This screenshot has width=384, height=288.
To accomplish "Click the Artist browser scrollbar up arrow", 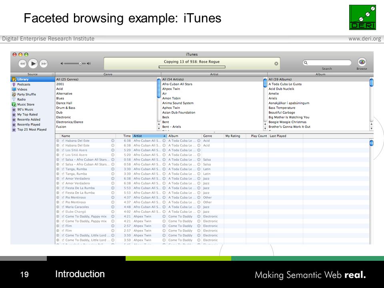I will pyautogui.click(x=265, y=124).
